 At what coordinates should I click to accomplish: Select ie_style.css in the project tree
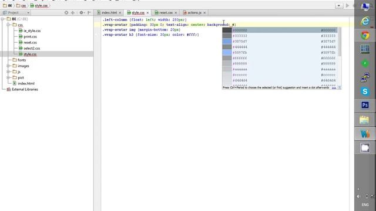[x=29, y=30]
